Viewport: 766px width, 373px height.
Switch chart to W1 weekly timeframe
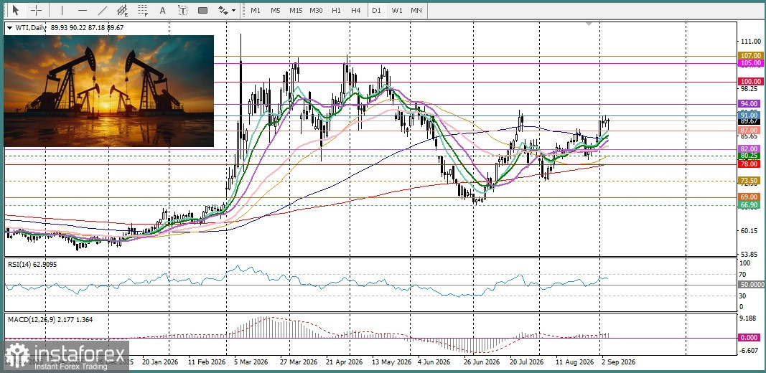point(397,10)
